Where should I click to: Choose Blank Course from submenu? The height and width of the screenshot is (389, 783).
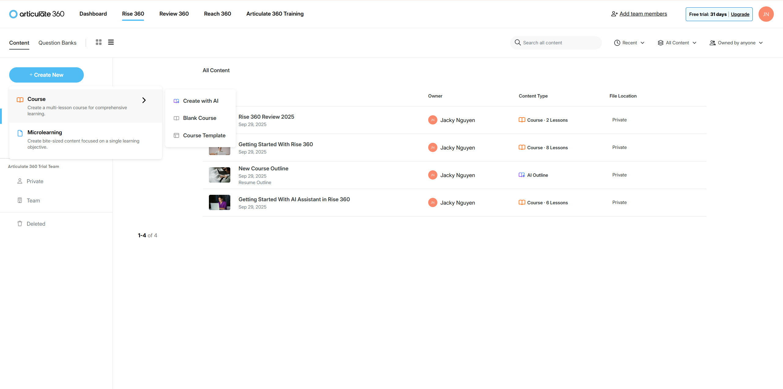click(x=199, y=118)
